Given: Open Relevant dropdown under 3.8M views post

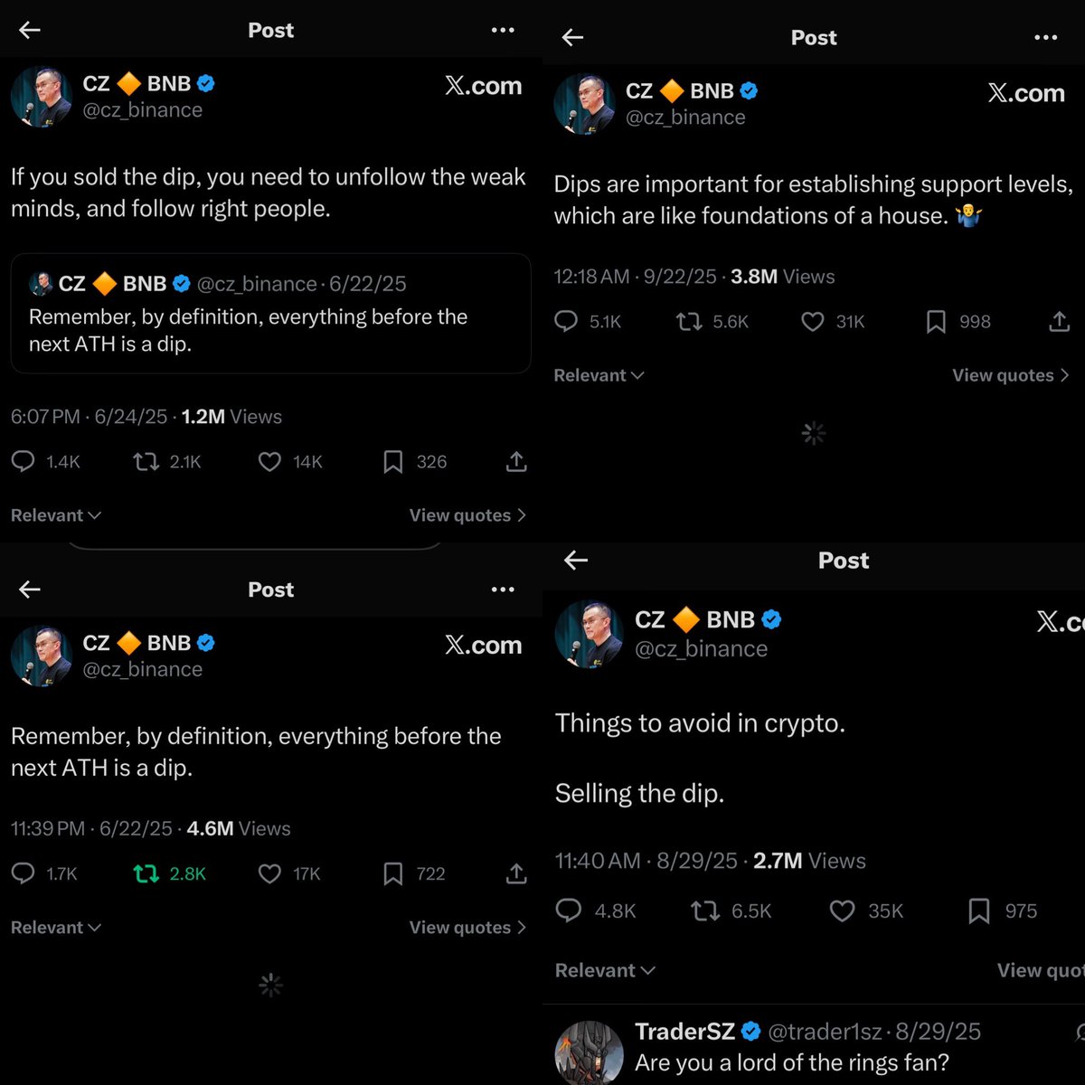Looking at the screenshot, I should (x=599, y=375).
